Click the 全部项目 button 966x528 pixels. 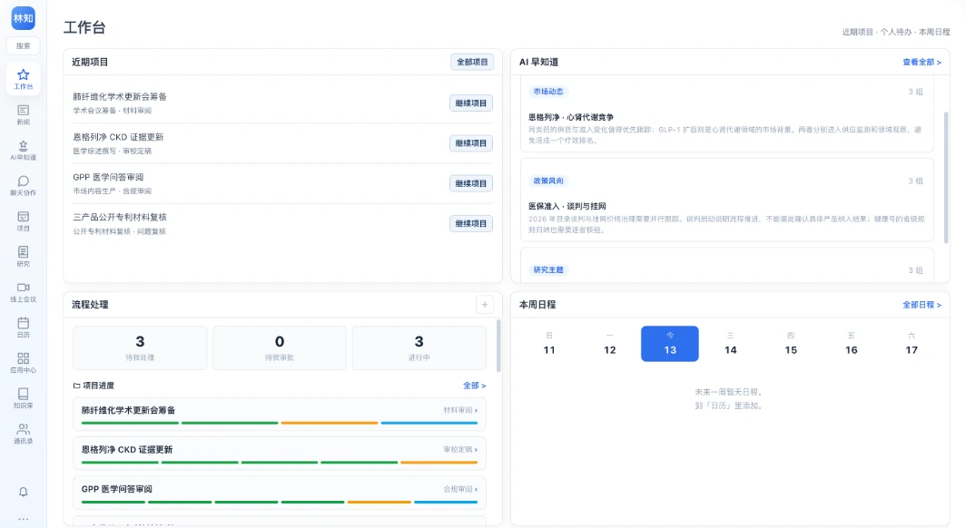[x=472, y=63]
